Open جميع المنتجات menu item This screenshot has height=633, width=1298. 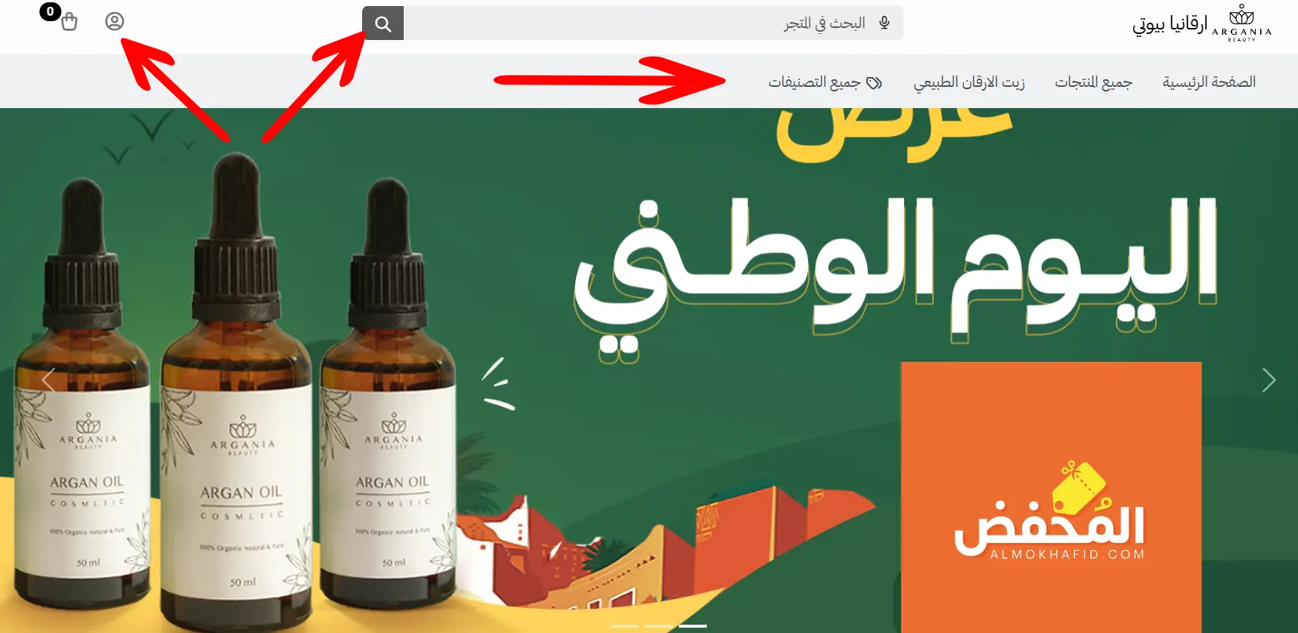1093,82
